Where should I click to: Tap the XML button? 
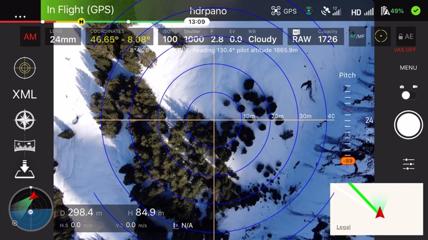25,94
